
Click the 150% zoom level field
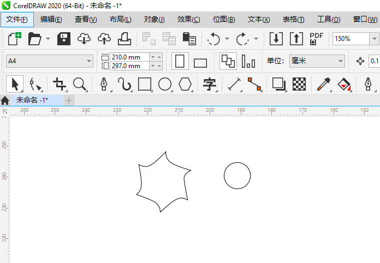[351, 39]
